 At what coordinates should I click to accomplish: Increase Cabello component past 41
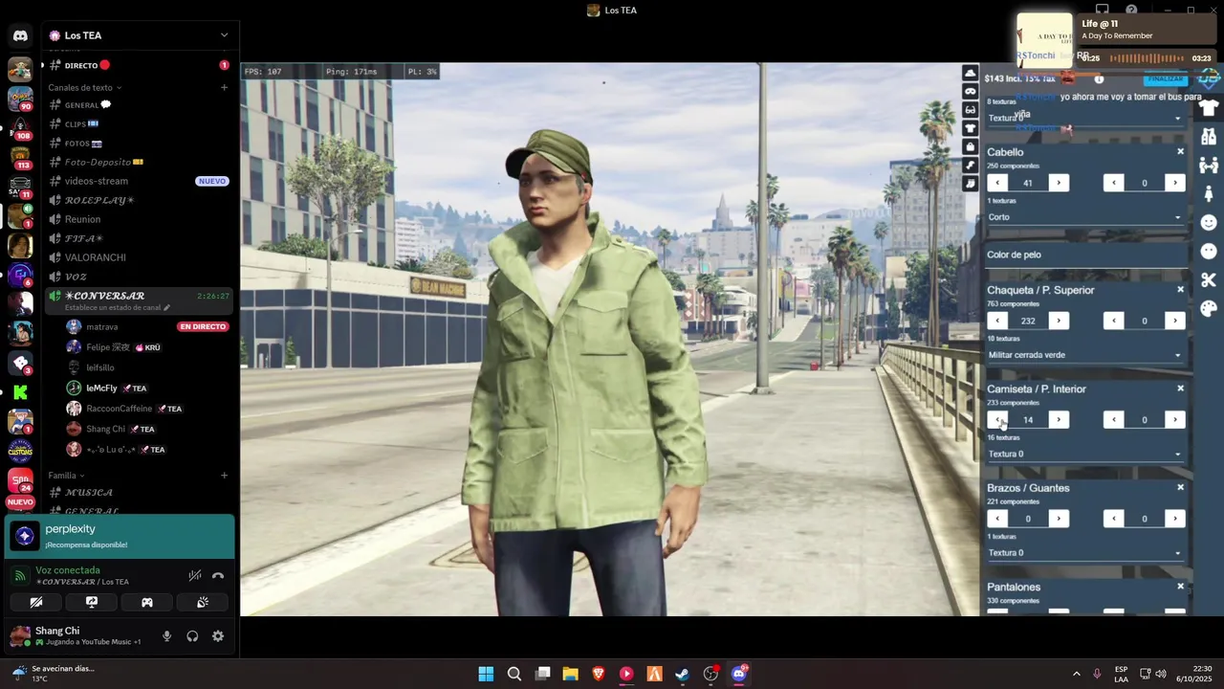point(1059,183)
